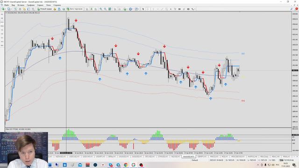Expand the New Chart dropdown arrow

(6, 9)
